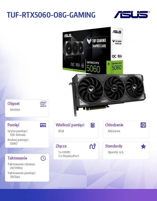Image resolution: width=157 pixels, height=201 pixels.
Task: Click the cable connector icon beside Złącza
Action: 92,146
